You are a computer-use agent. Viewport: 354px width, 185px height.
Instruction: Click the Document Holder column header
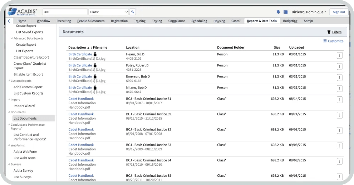coord(231,47)
